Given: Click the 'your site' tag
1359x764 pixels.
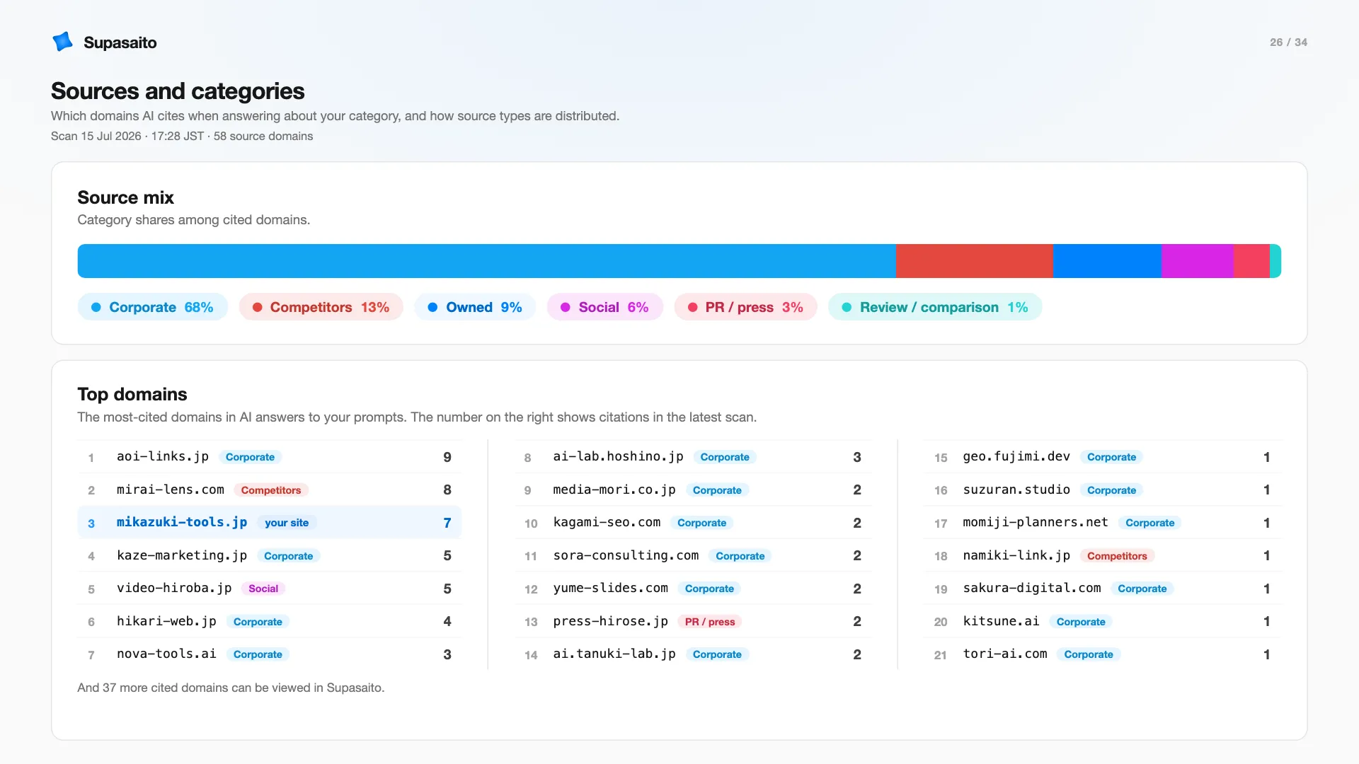Looking at the screenshot, I should pos(287,523).
